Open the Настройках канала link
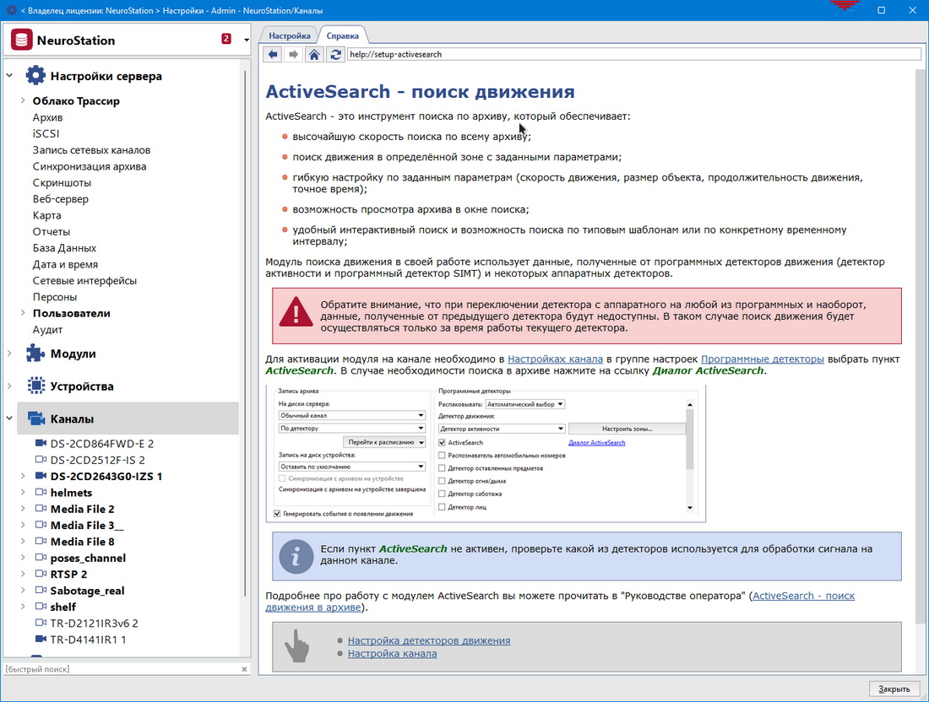 click(555, 359)
